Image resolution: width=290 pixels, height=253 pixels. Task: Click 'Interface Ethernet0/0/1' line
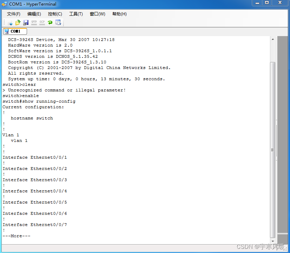[35, 157]
